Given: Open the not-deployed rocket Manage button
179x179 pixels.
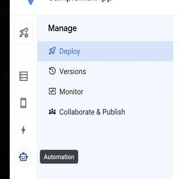Looking at the screenshot, I should 23,33.
